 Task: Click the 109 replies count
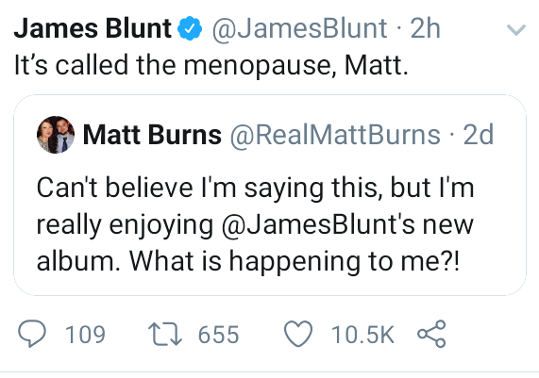coord(85,335)
